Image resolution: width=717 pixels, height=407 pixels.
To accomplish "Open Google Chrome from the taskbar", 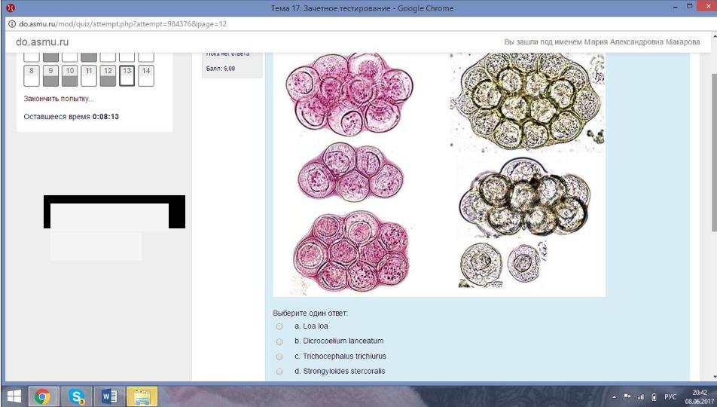I will coord(41,396).
